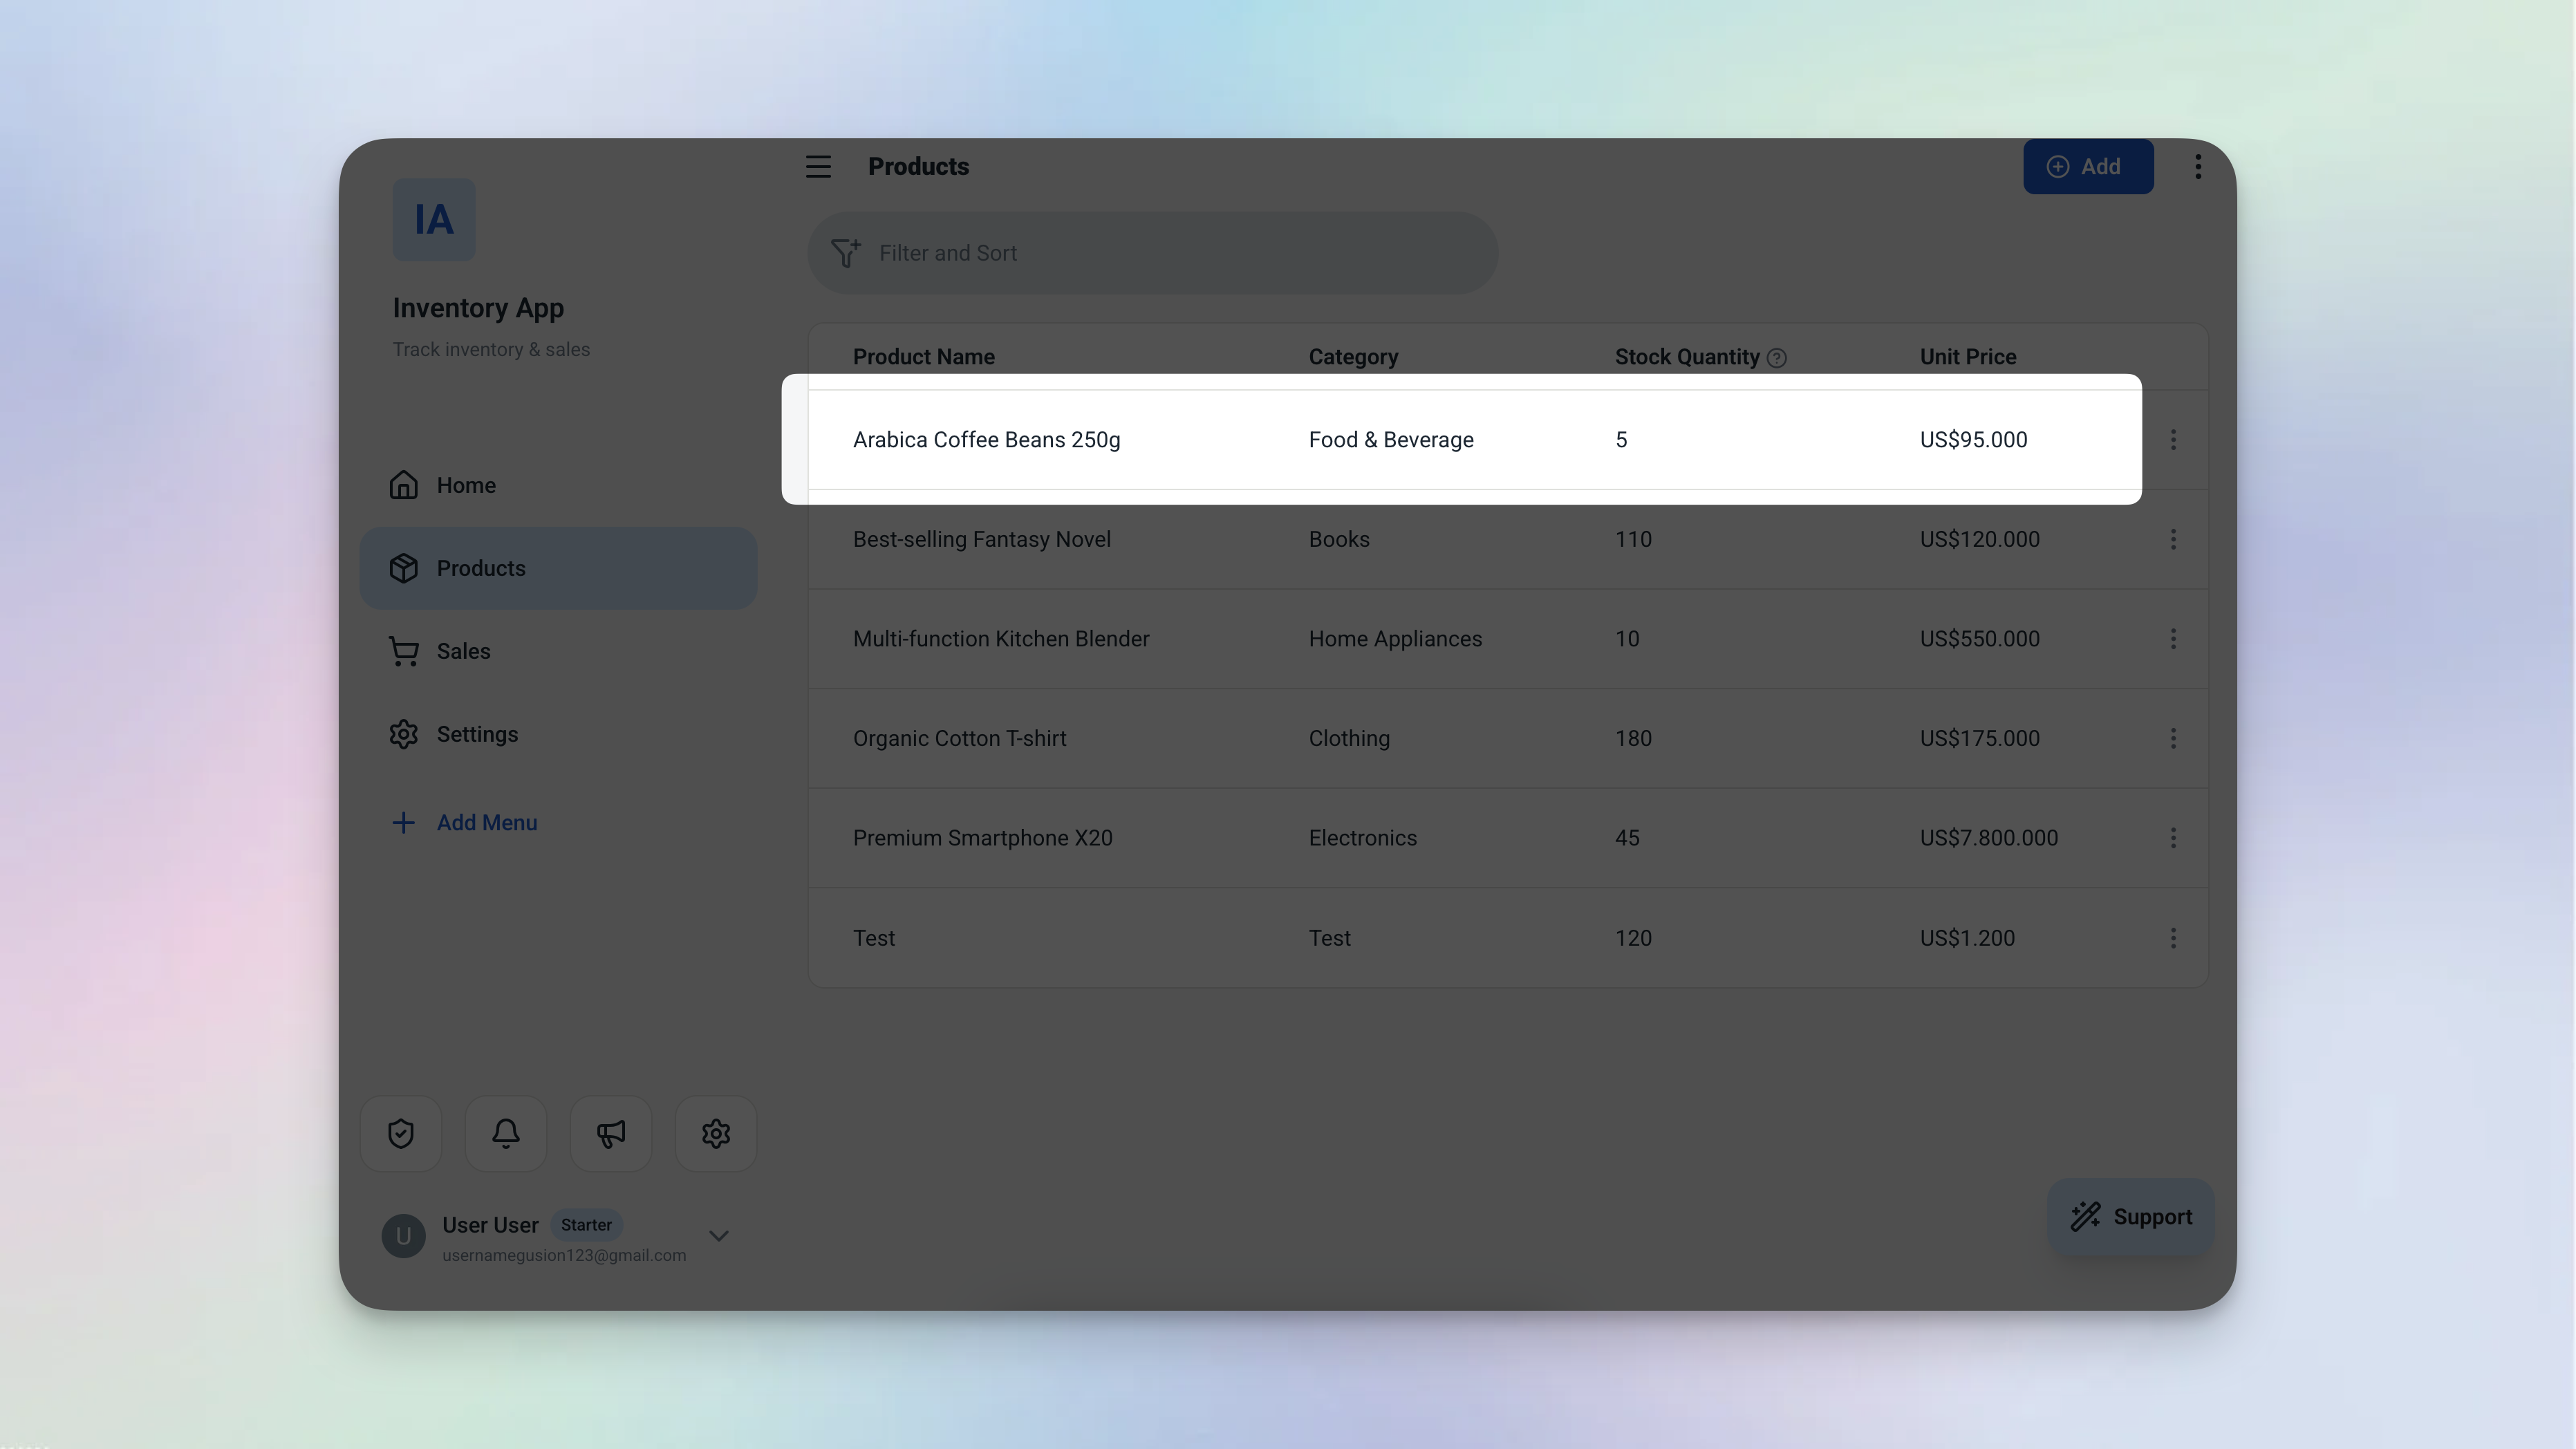This screenshot has width=2576, height=1449.
Task: Click the IA app logo tile
Action: 433,219
